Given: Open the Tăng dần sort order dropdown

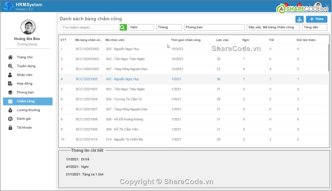Looking at the screenshot, I should point(315,27).
